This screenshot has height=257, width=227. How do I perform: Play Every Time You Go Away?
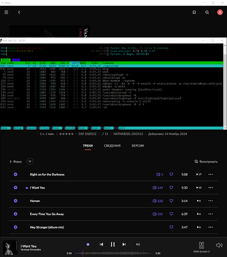(x=15, y=214)
